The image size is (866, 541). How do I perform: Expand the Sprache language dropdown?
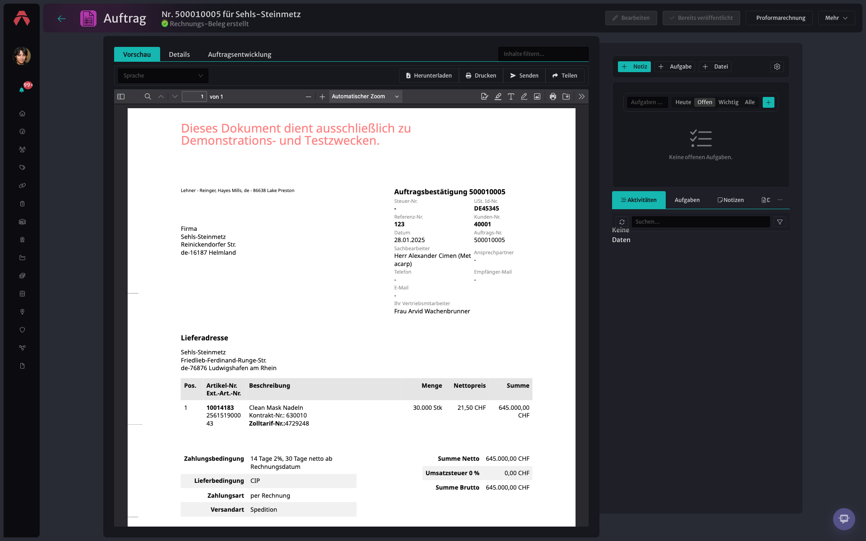163,76
